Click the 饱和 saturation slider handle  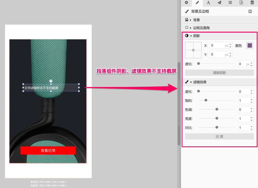pos(206,100)
